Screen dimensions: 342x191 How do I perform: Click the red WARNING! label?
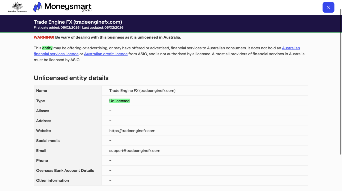pyautogui.click(x=44, y=37)
